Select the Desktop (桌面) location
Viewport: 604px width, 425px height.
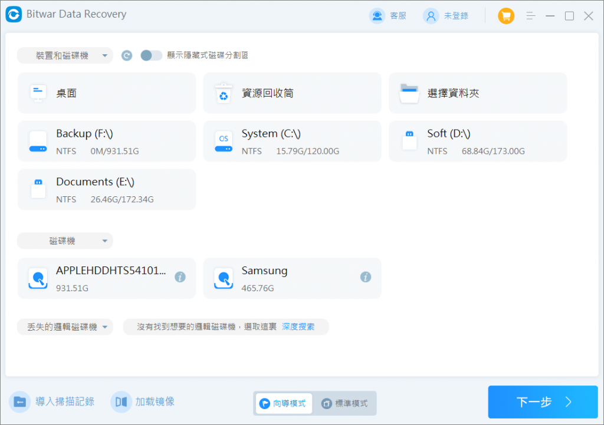(x=107, y=93)
